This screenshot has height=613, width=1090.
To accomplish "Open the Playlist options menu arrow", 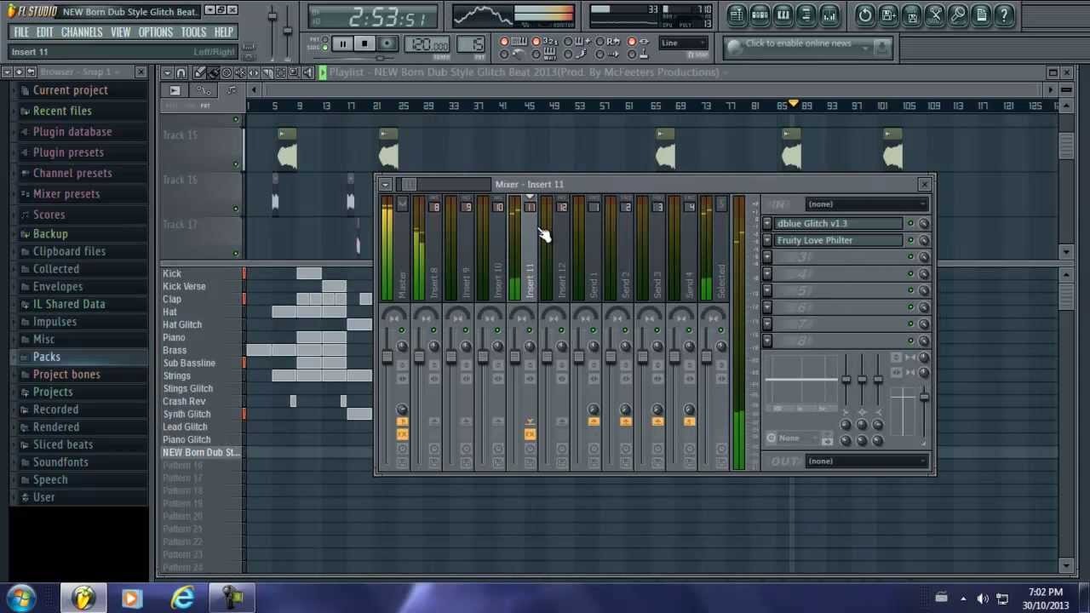I will coord(168,73).
